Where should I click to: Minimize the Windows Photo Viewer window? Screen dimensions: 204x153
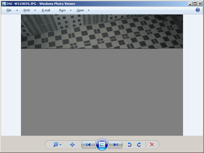[x=190, y=4]
